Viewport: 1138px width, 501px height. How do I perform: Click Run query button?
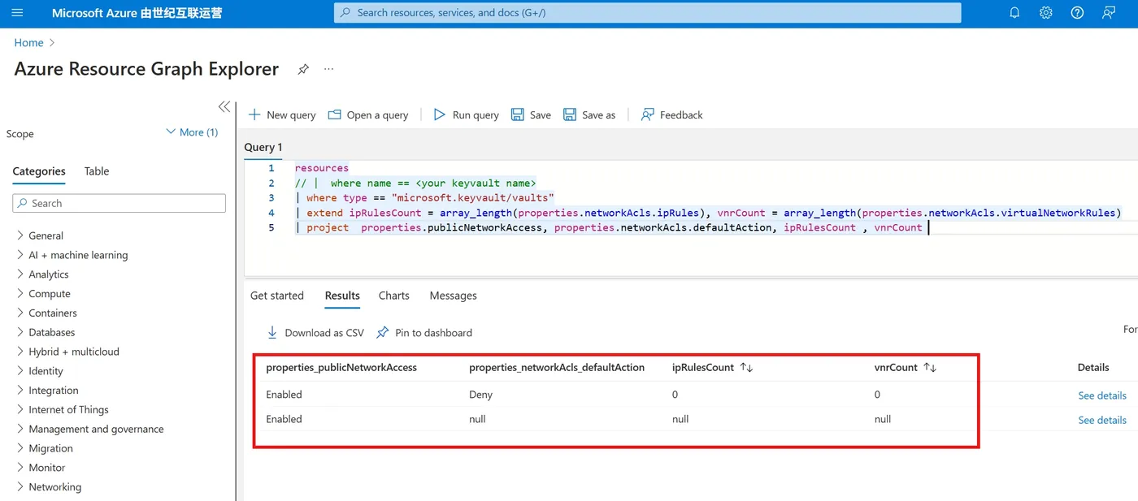pyautogui.click(x=466, y=115)
